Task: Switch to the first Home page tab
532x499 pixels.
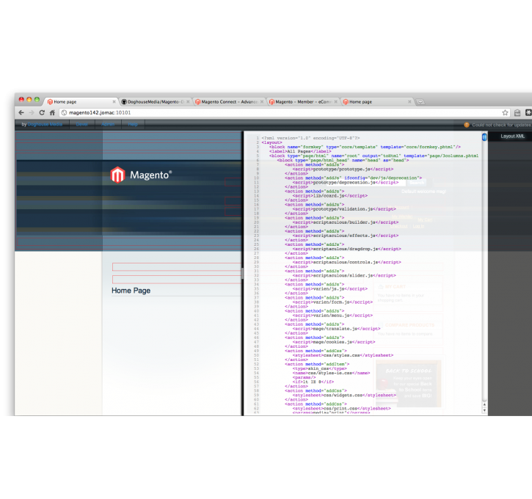Action: pos(80,102)
